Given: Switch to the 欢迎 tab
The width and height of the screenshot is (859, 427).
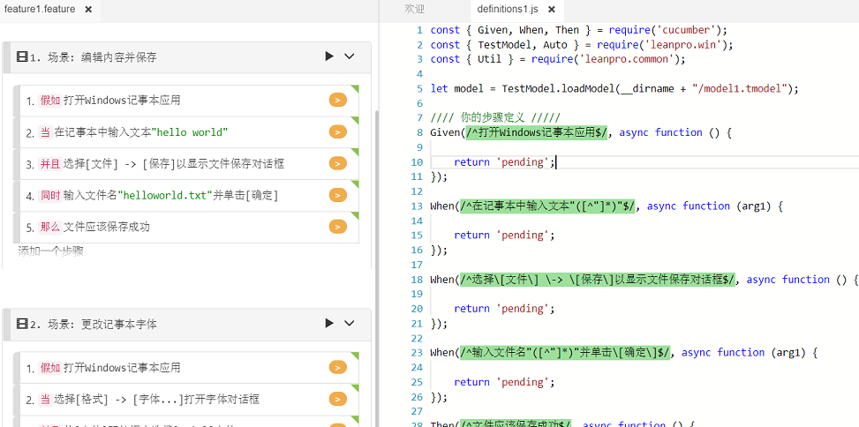Looking at the screenshot, I should click(414, 9).
